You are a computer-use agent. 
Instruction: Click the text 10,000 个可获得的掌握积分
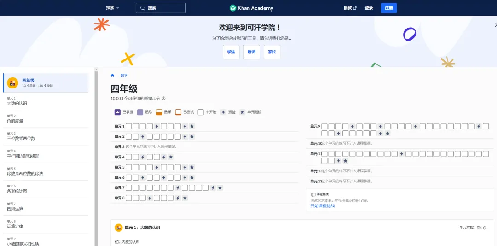pos(135,99)
